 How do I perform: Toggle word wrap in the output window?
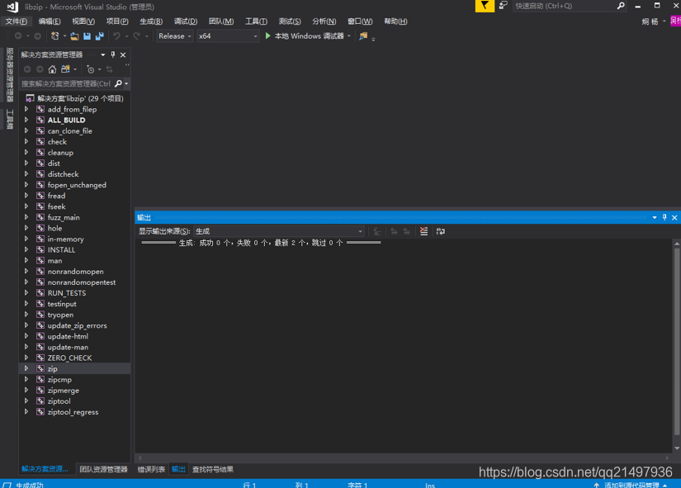pyautogui.click(x=441, y=231)
